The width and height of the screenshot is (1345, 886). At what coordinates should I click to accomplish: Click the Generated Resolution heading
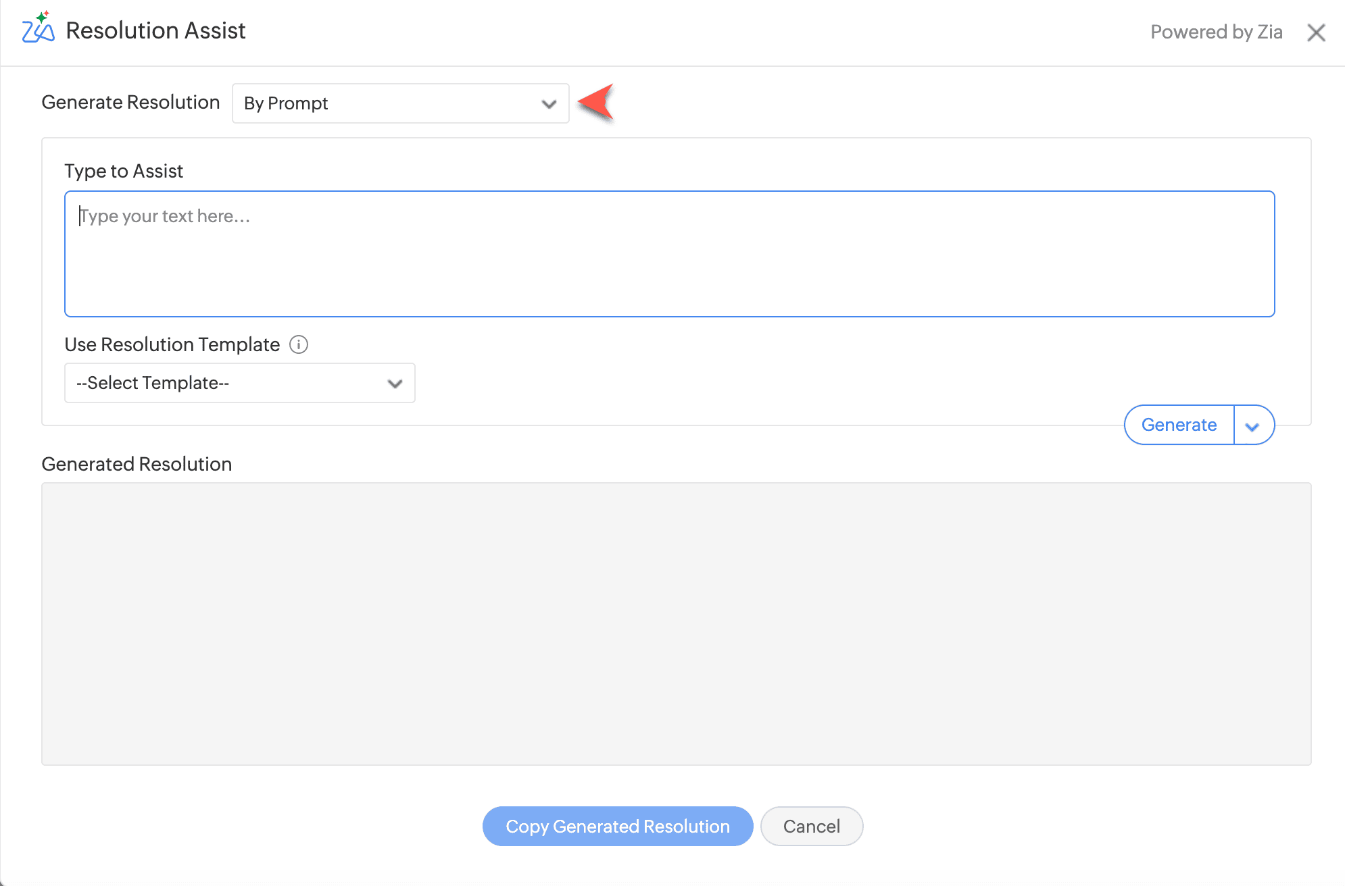click(x=137, y=464)
